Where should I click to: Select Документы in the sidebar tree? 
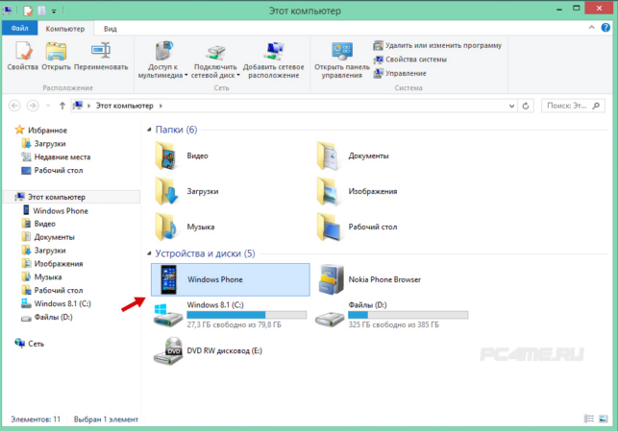click(48, 237)
